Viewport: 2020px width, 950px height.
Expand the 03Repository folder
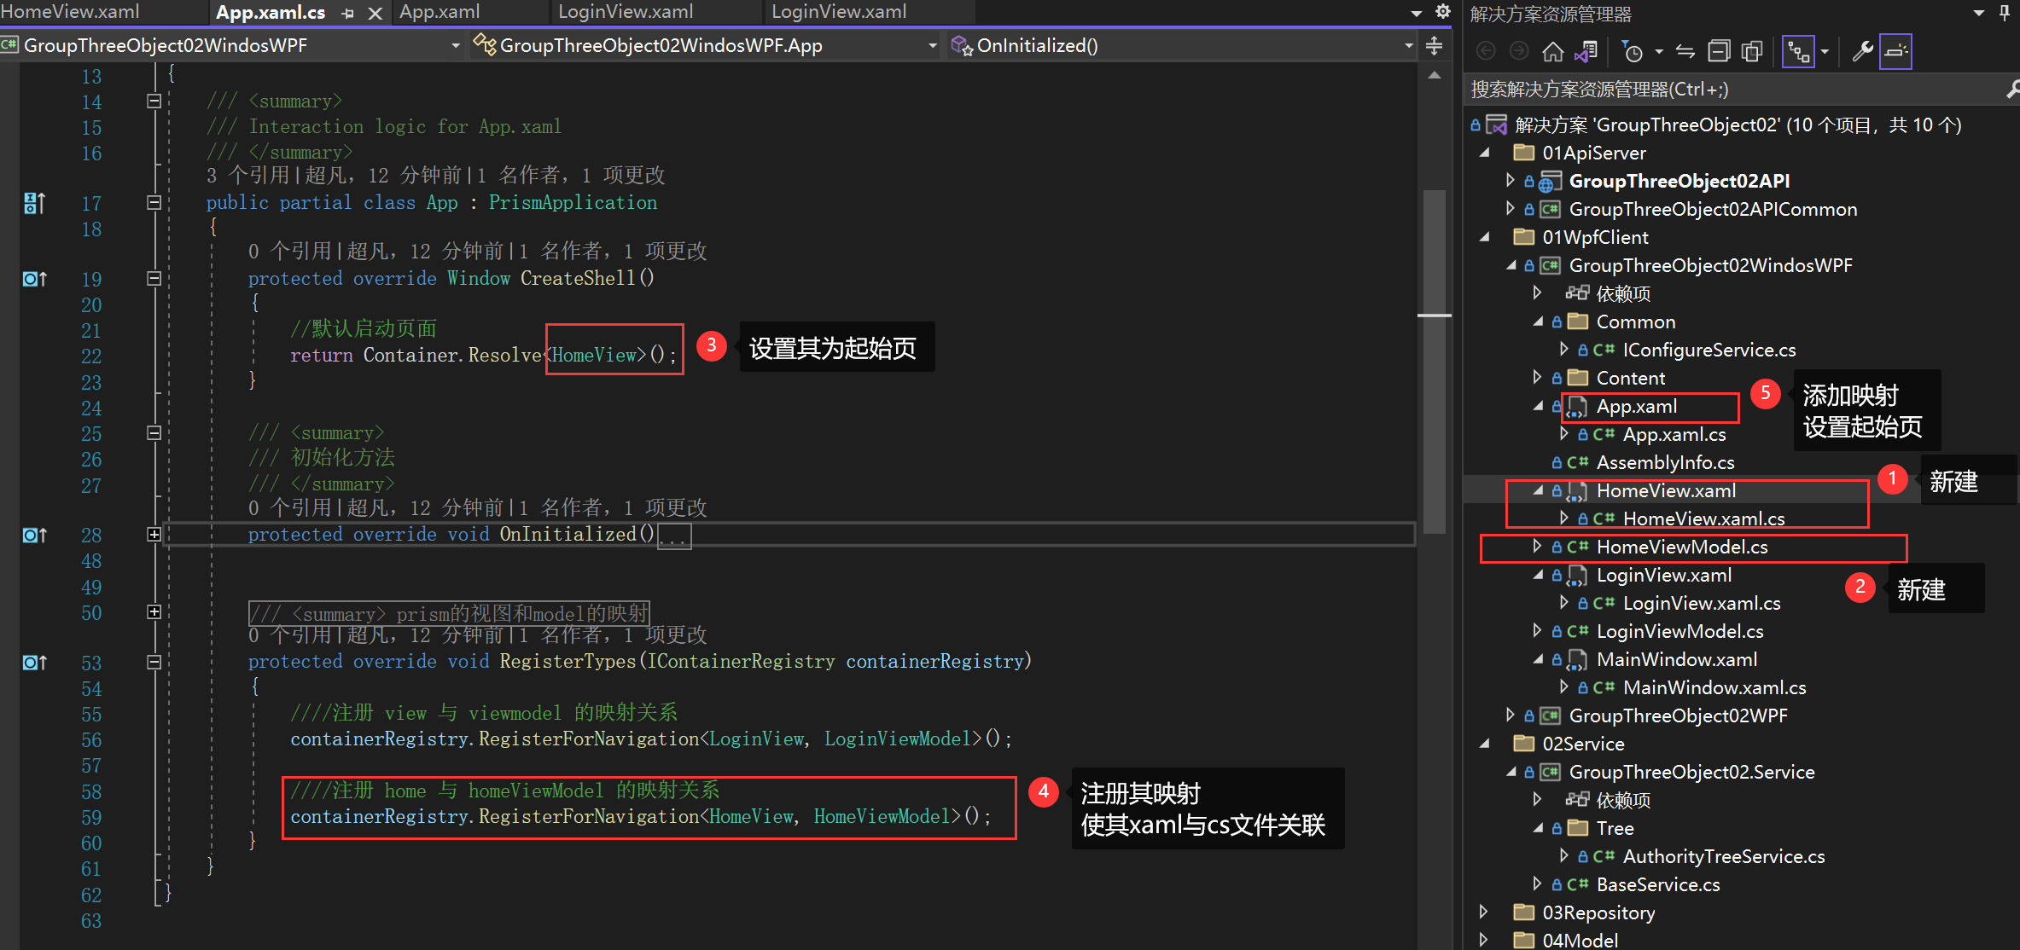[1484, 912]
